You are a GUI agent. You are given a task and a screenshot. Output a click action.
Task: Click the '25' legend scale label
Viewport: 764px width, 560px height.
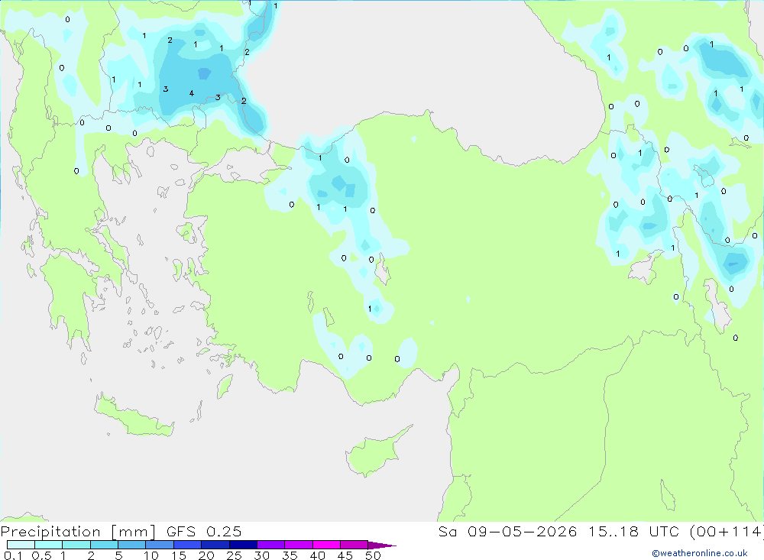tap(235, 555)
